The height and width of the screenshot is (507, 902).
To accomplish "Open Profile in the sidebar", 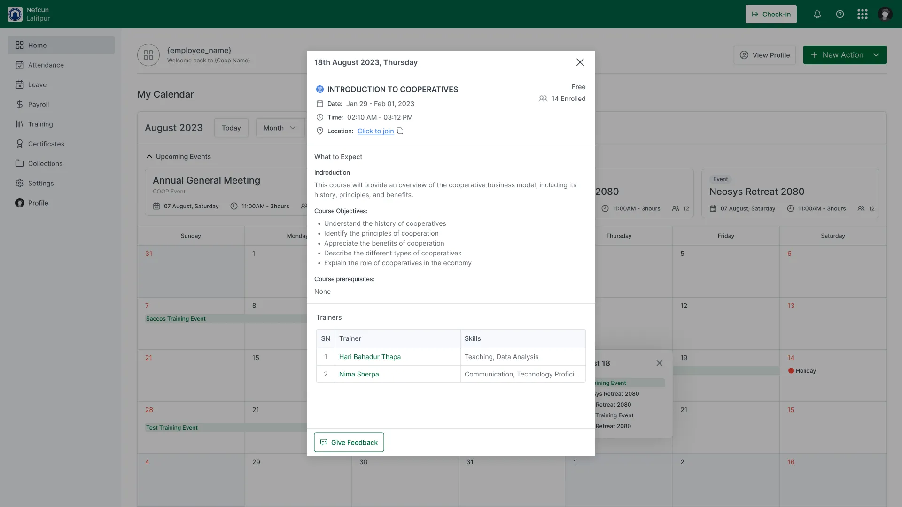I will (61, 203).
